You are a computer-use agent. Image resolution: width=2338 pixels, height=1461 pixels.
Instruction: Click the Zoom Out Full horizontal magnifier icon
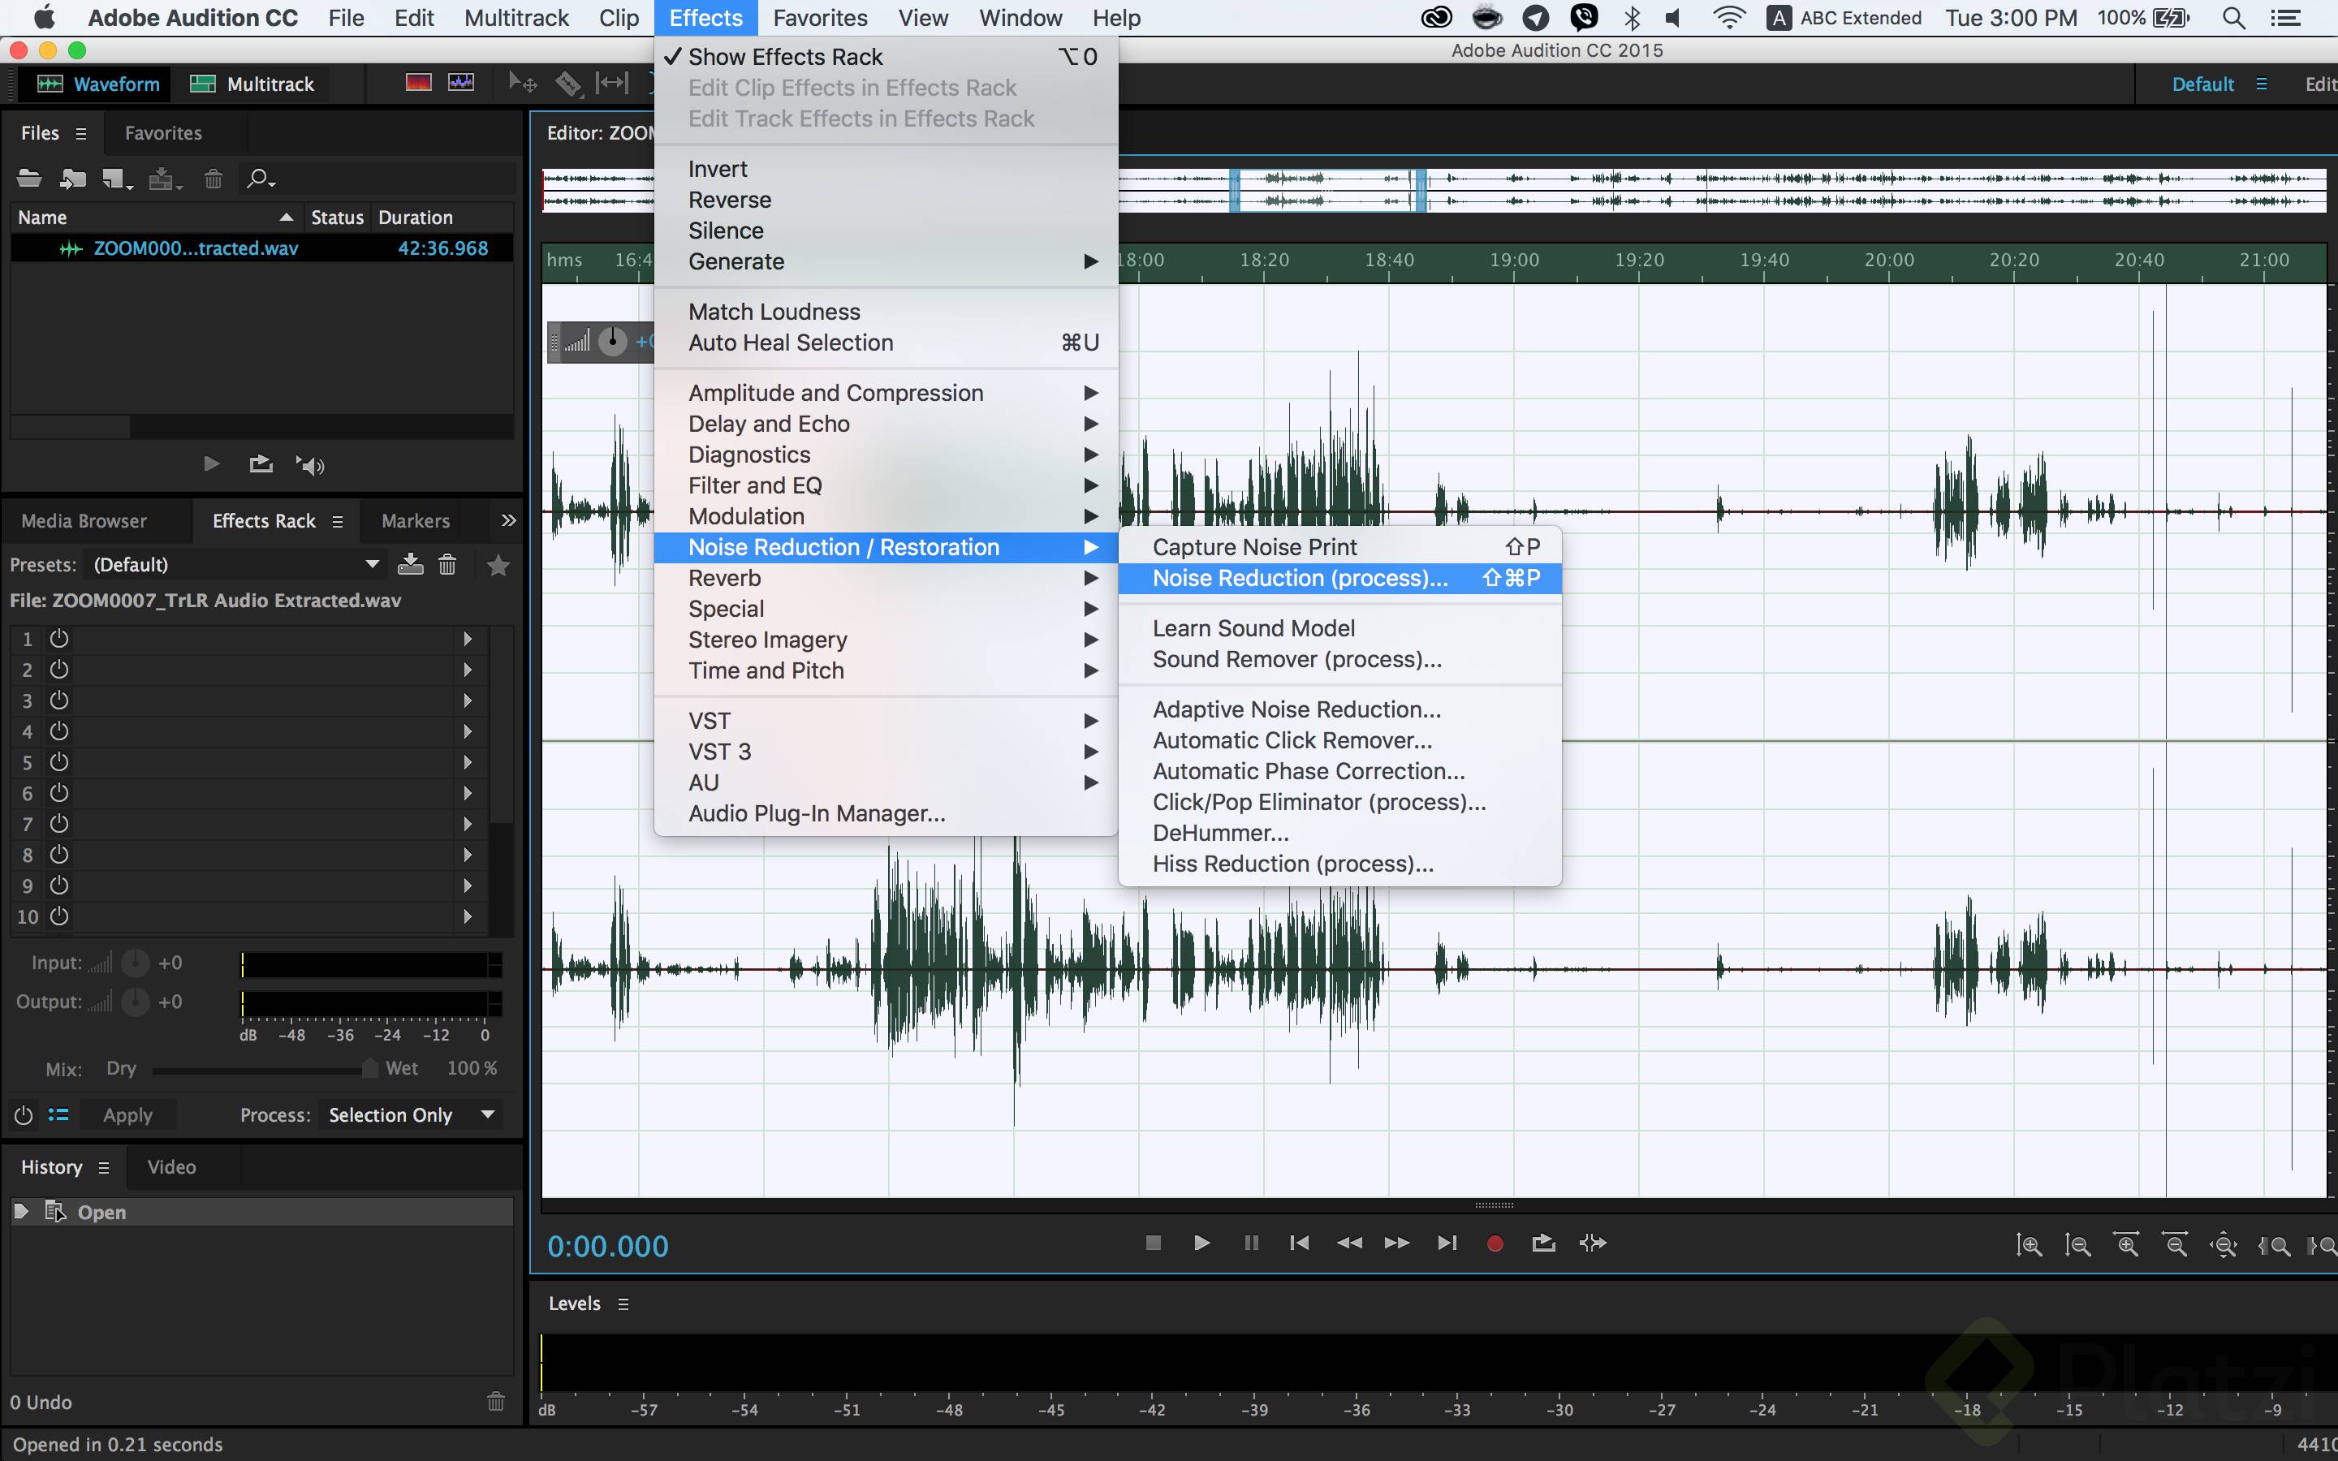2176,1244
